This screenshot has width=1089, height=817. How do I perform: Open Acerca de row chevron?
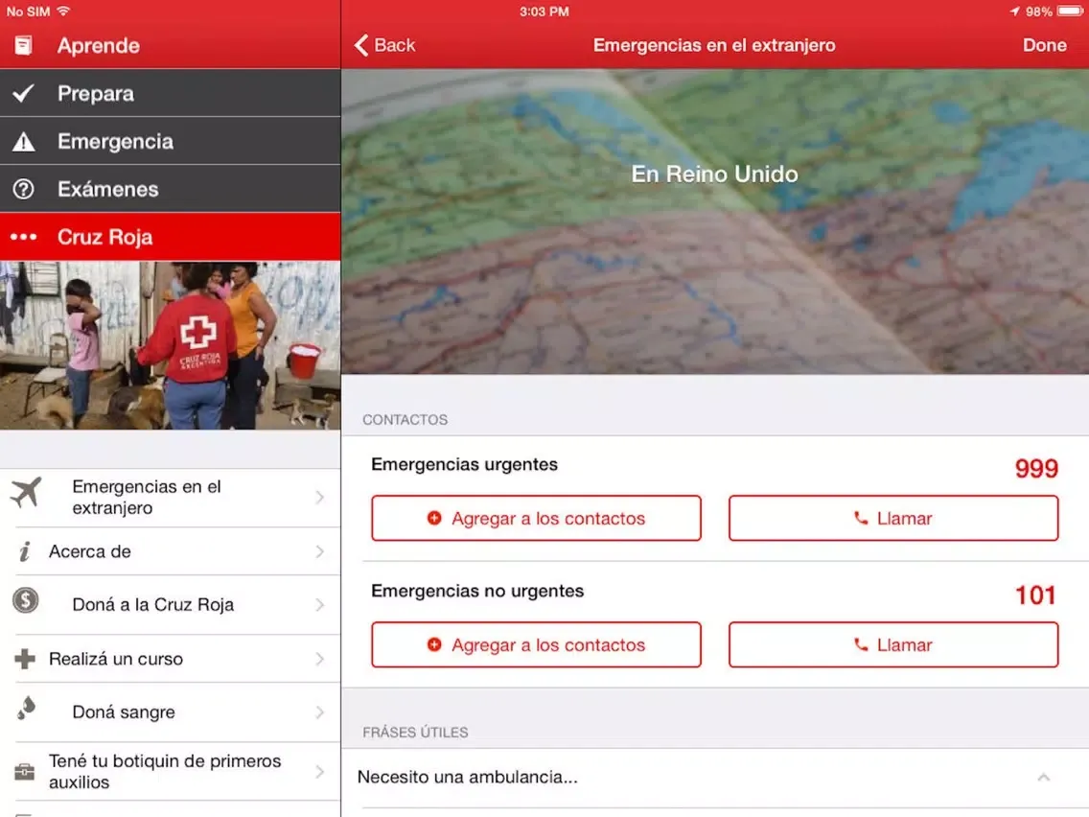[x=319, y=551]
